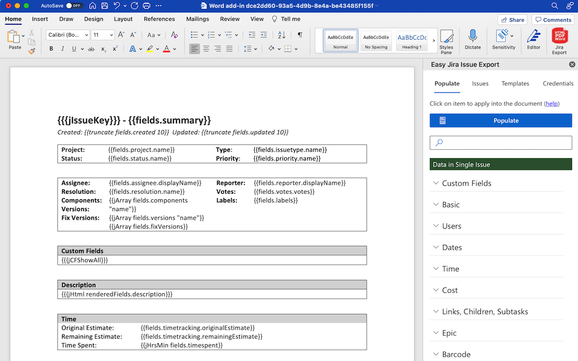Screen dimensions: 578x361
Task: Open the Jira Export add-in
Action: pos(559,41)
